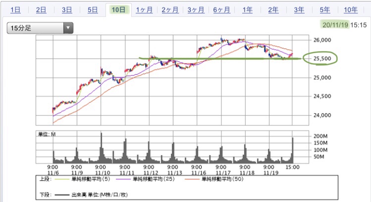
Task: Show the 3ヶ月 chart range
Action: (x=196, y=10)
